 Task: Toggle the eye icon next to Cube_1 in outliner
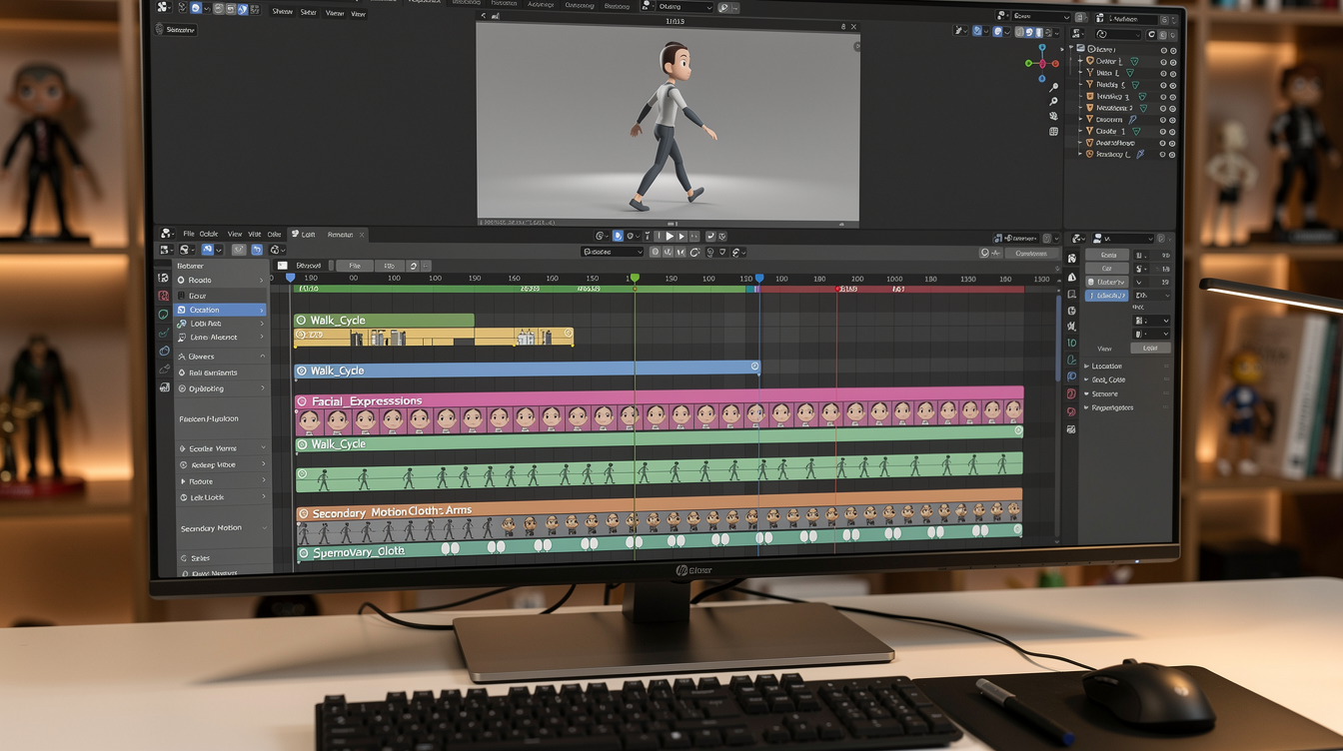point(1162,131)
